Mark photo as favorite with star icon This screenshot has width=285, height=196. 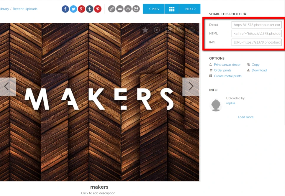pos(145,30)
